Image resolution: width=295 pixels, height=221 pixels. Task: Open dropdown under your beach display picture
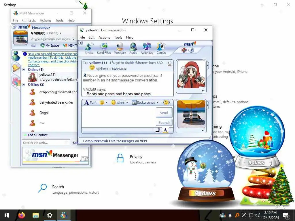(x=203, y=130)
